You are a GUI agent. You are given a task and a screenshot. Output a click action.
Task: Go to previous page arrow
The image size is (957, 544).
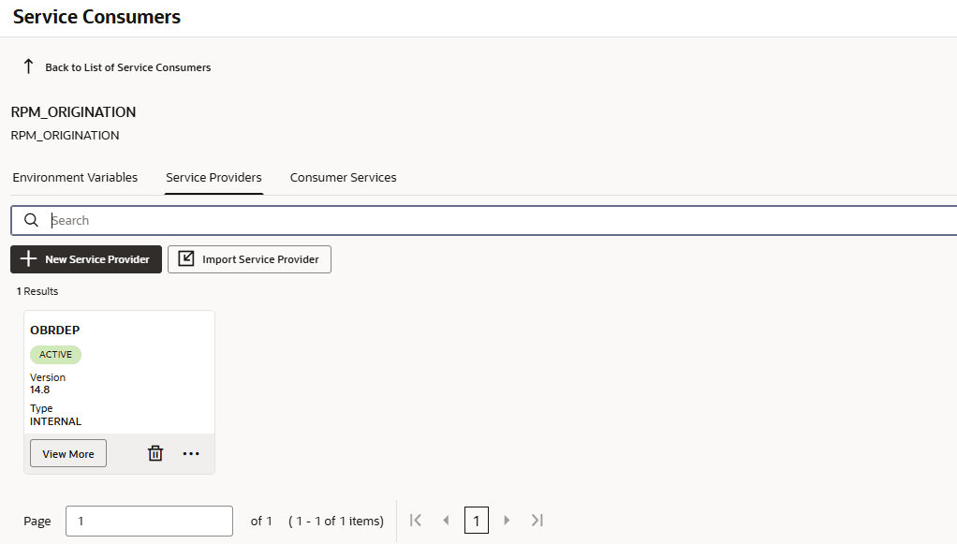point(446,521)
